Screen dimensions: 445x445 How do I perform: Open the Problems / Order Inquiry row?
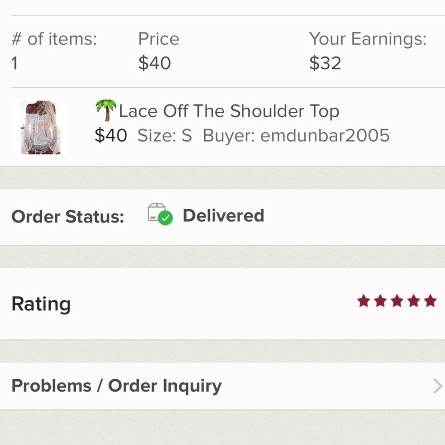(x=222, y=386)
